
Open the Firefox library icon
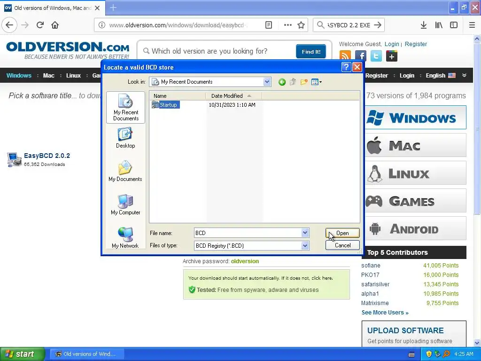click(439, 25)
